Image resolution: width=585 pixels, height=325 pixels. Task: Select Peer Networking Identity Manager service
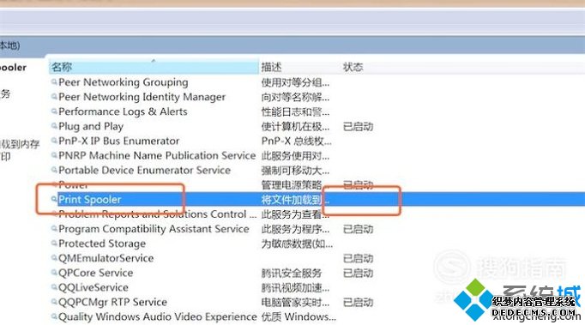142,97
